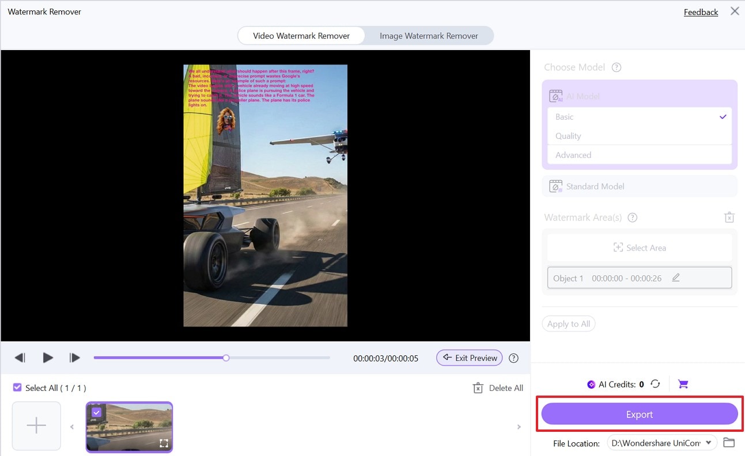The width and height of the screenshot is (745, 456).
Task: Open the Choose Model help tooltip
Action: coord(616,67)
